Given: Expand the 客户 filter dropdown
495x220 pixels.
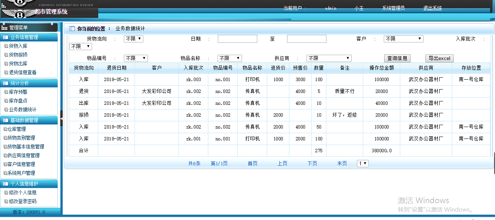Looking at the screenshot, I should click(403, 39).
